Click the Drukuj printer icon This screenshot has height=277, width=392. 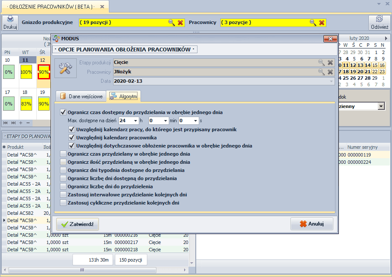10,19
